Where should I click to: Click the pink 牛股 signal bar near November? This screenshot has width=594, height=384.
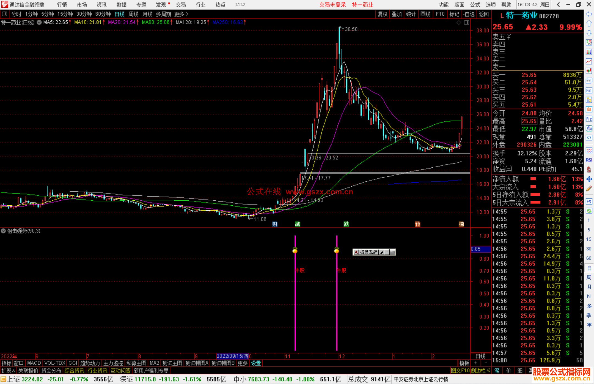[x=295, y=303]
